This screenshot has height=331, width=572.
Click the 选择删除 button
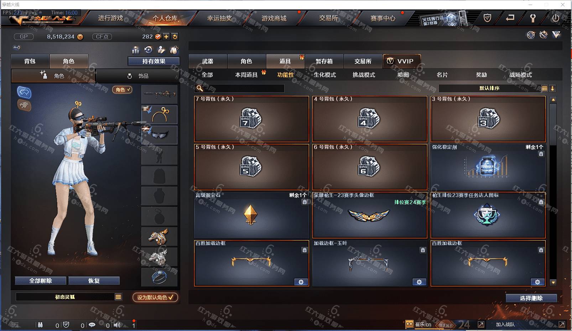click(531, 298)
